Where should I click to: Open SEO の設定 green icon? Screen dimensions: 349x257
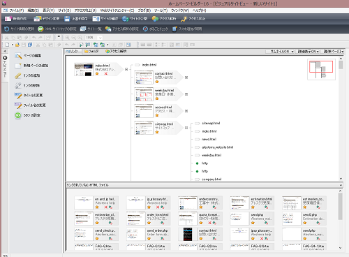[x=18, y=115]
